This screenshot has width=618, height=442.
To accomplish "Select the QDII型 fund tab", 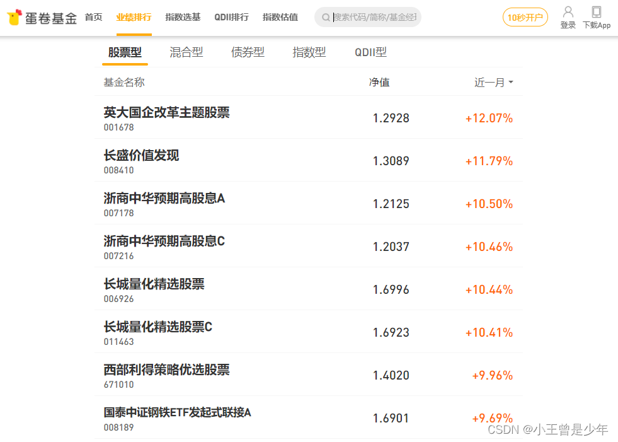I will pyautogui.click(x=370, y=52).
